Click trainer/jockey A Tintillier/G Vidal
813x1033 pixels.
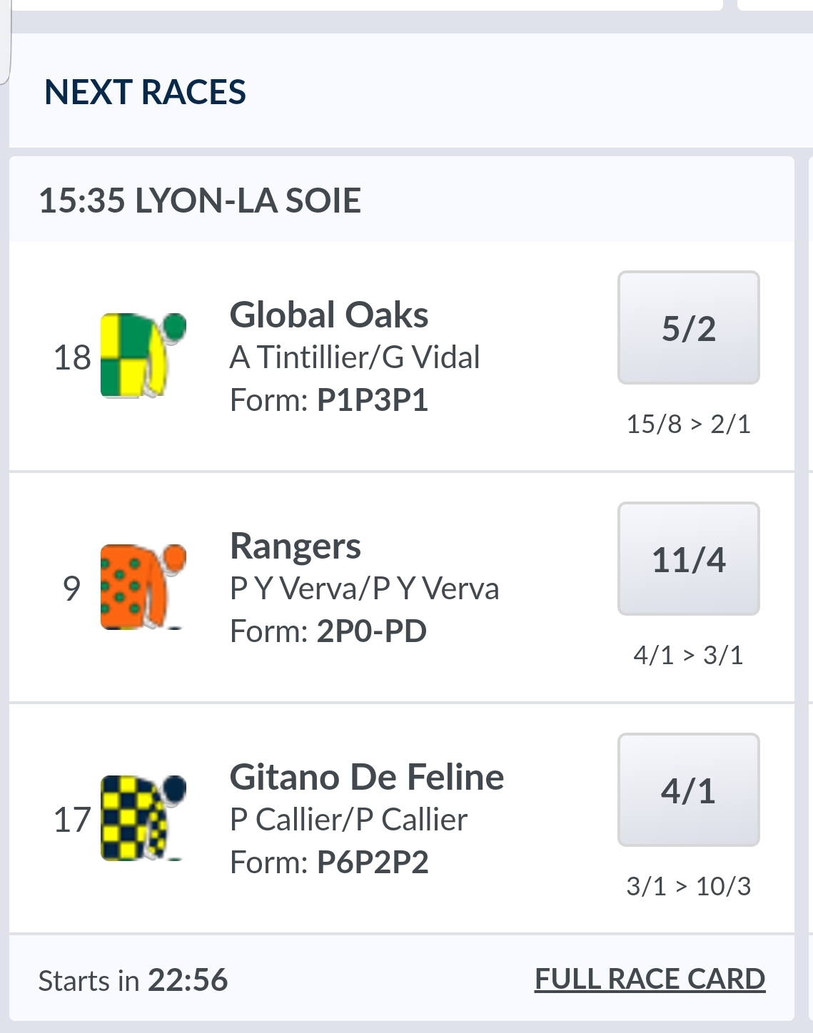[355, 357]
